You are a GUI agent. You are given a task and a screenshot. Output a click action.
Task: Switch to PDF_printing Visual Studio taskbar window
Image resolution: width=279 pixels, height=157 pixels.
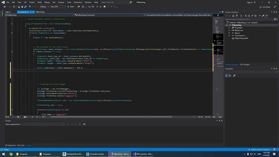143,154
